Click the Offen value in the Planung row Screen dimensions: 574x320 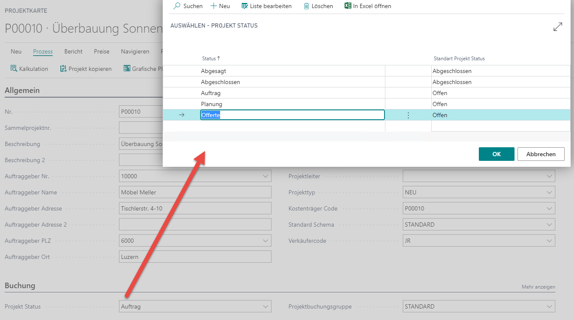click(x=440, y=104)
